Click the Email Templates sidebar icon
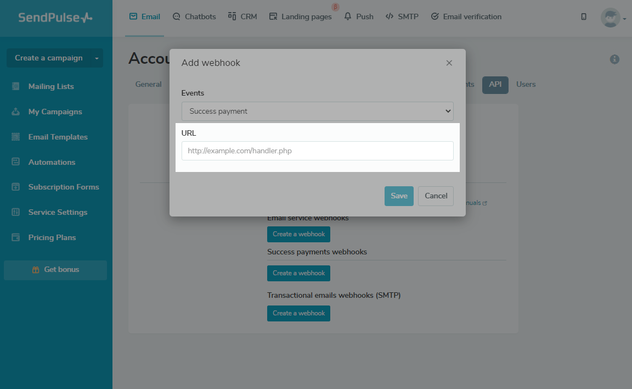This screenshot has height=389, width=632. pyautogui.click(x=16, y=137)
